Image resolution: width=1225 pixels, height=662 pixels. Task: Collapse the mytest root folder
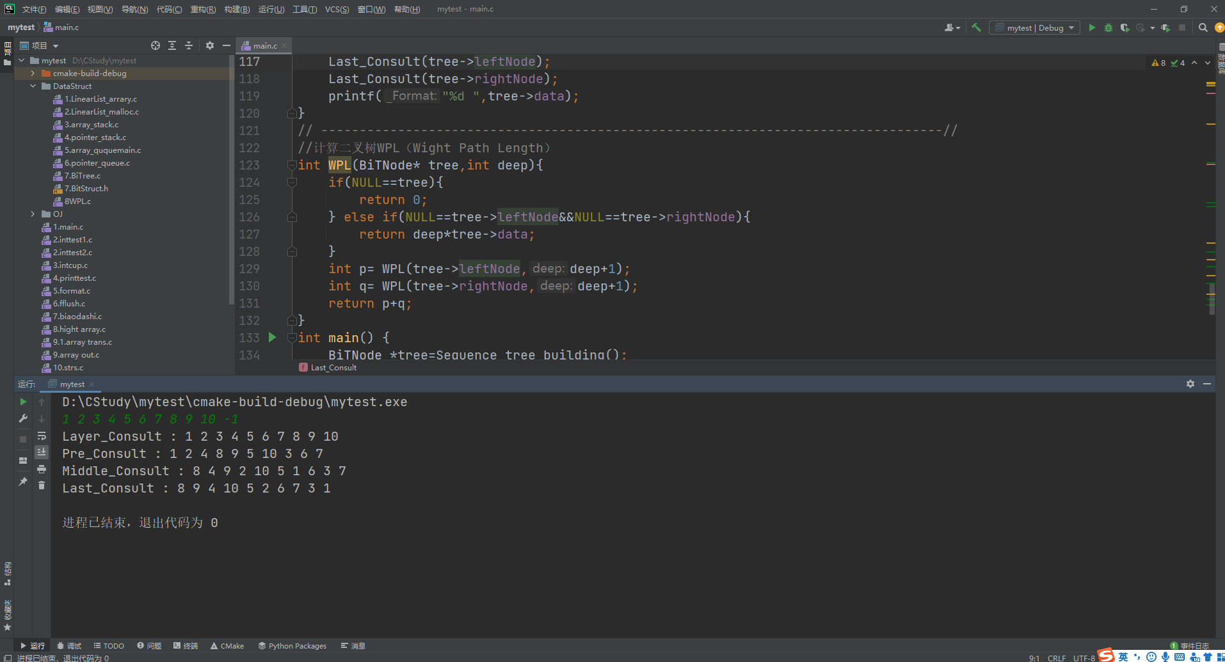[x=22, y=60]
